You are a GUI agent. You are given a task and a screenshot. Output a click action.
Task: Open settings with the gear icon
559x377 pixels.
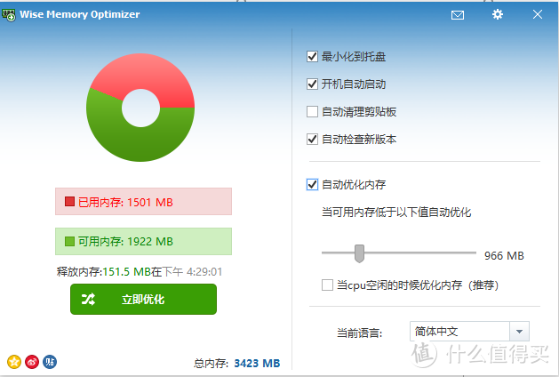[498, 14]
